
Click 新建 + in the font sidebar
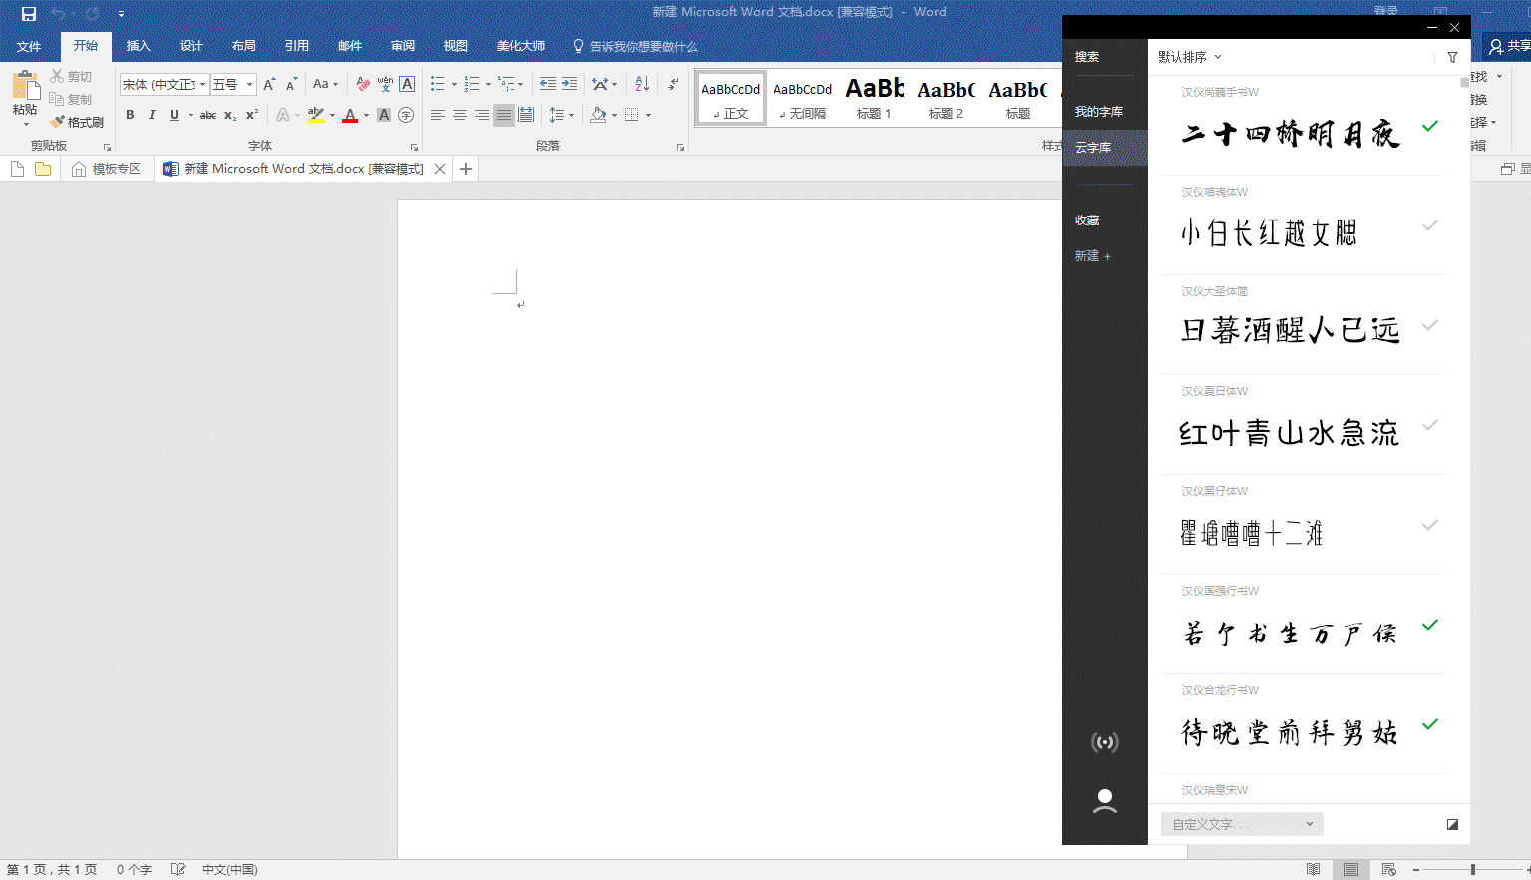coord(1093,256)
